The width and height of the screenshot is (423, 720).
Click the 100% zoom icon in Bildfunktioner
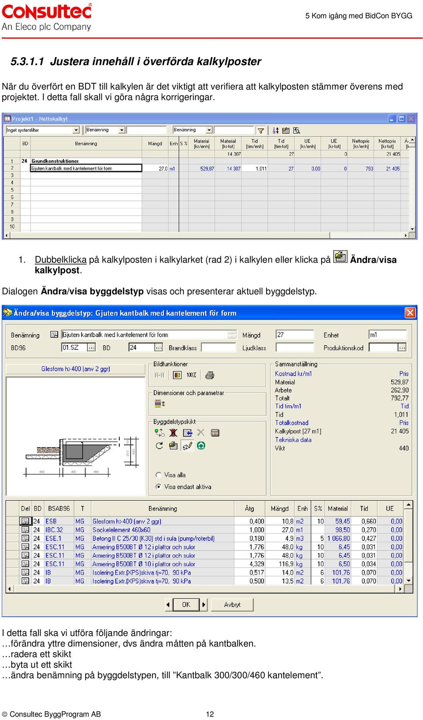coord(191,375)
